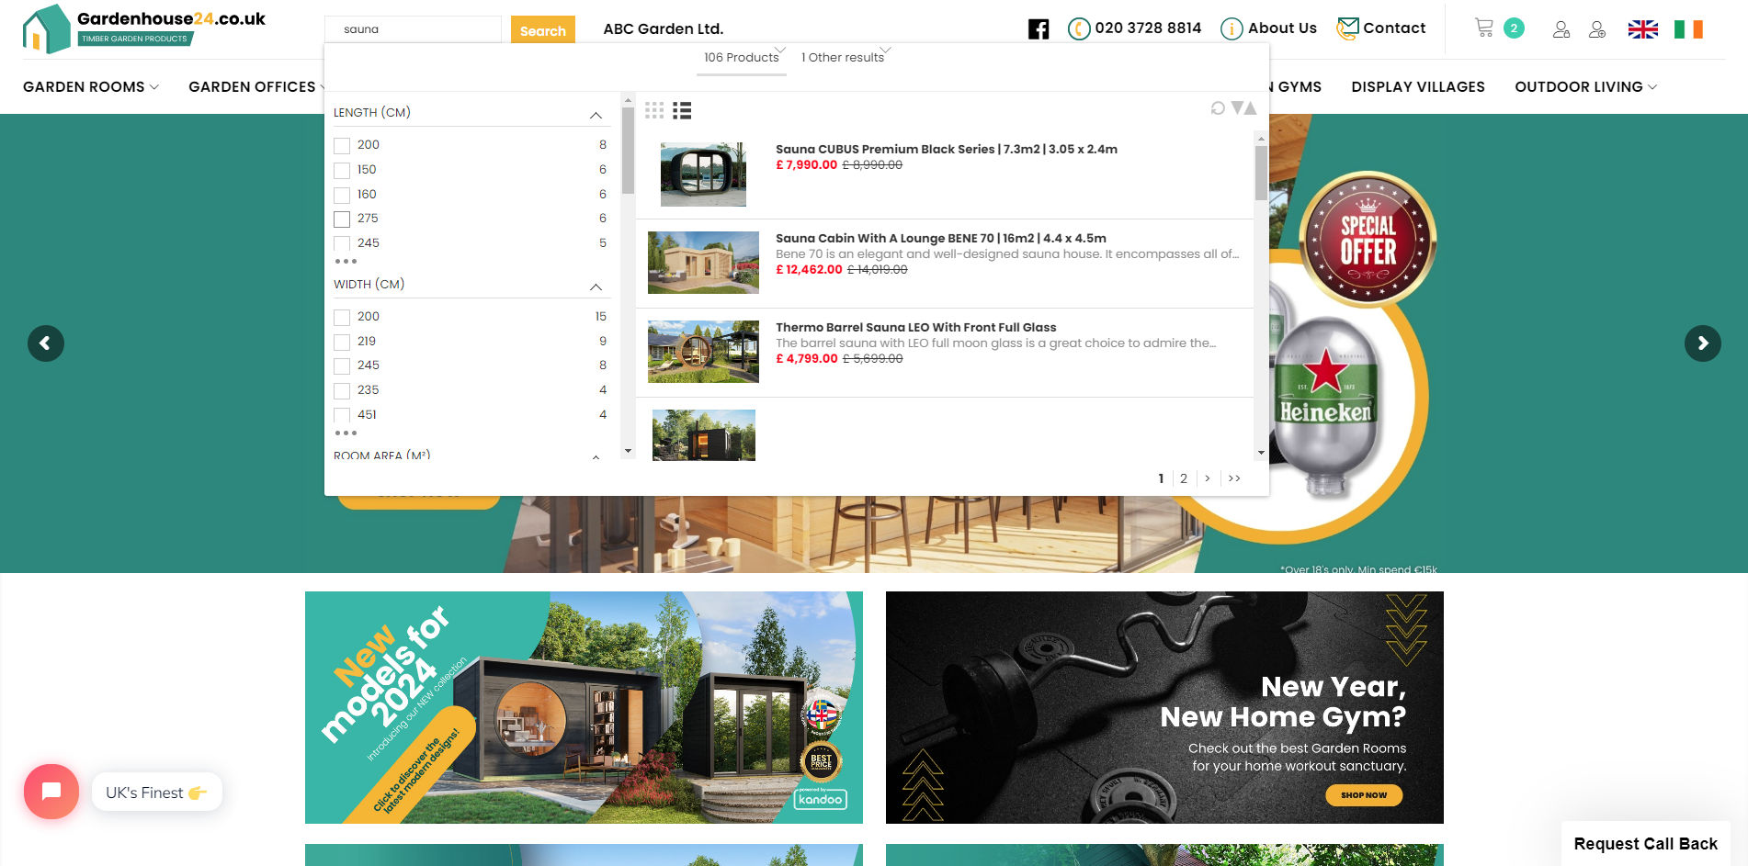Open the barrel sauna LEO thumbnail
The image size is (1748, 866).
703,352
